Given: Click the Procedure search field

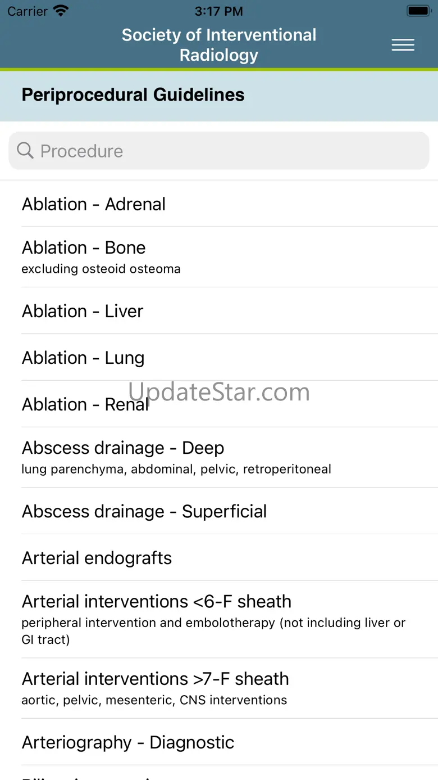Looking at the screenshot, I should [225, 151].
